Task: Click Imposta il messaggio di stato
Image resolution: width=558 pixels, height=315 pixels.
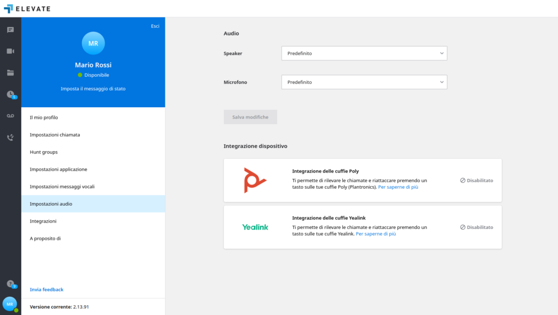Action: coord(93,88)
